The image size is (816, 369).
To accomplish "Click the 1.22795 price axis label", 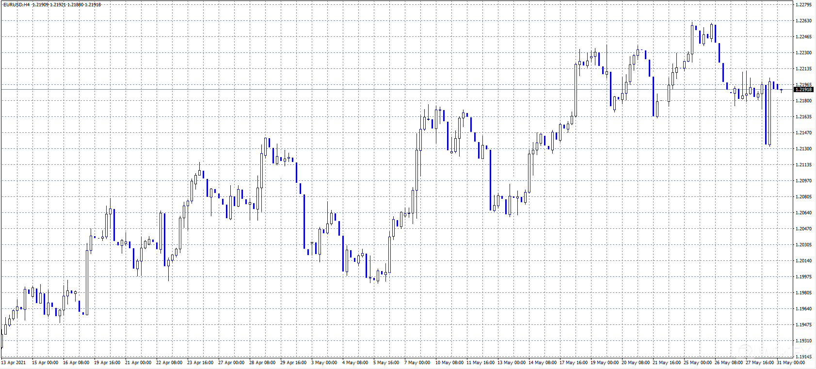I will coord(803,5).
